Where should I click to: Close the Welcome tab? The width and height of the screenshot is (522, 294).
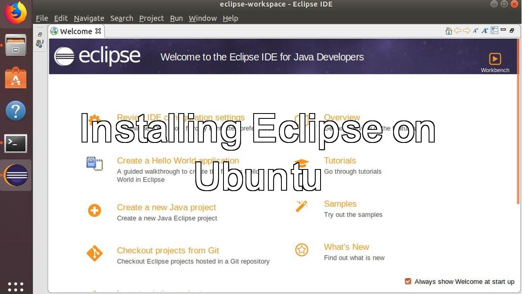click(x=98, y=31)
